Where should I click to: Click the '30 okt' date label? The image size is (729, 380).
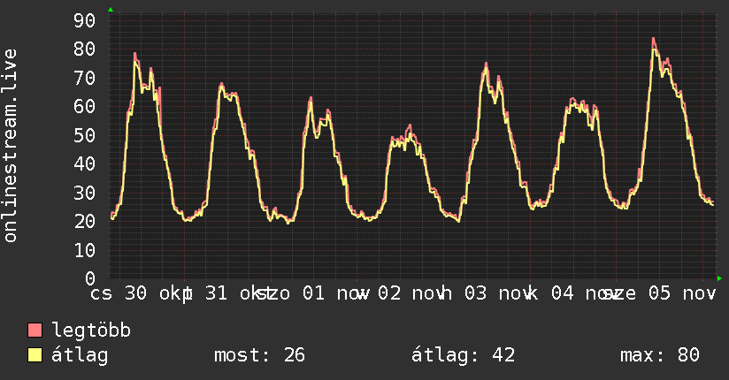pyautogui.click(x=154, y=293)
